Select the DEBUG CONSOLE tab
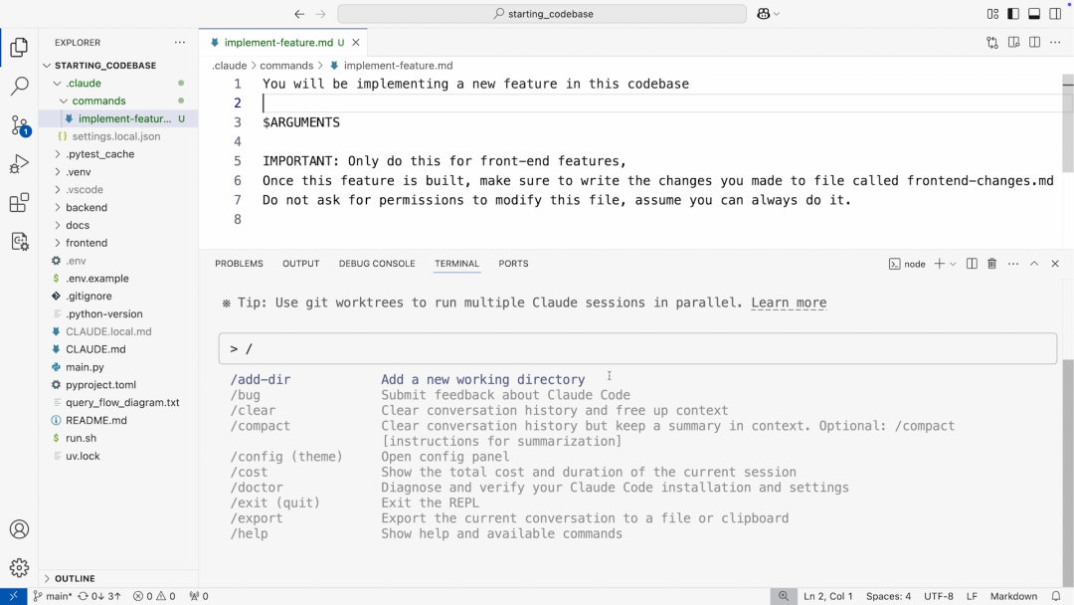This screenshot has height=605, width=1074. 377,263
